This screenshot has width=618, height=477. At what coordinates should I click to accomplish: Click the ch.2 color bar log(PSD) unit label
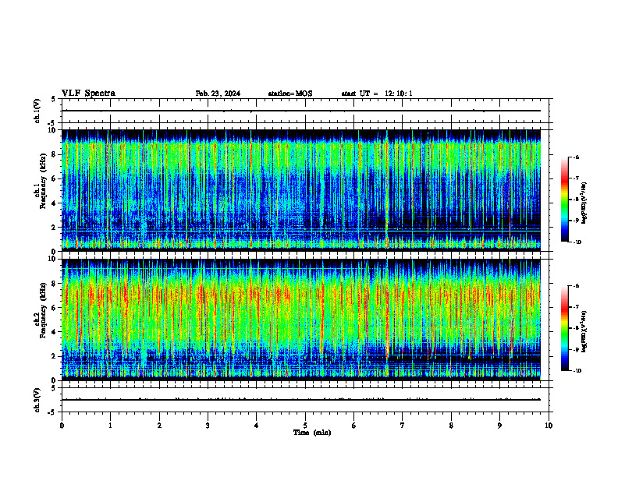(x=584, y=332)
